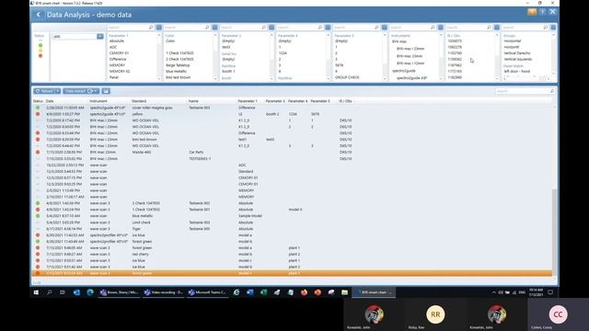The image size is (589, 331).
Task: Sort table by Standard column header
Action: pyautogui.click(x=139, y=101)
